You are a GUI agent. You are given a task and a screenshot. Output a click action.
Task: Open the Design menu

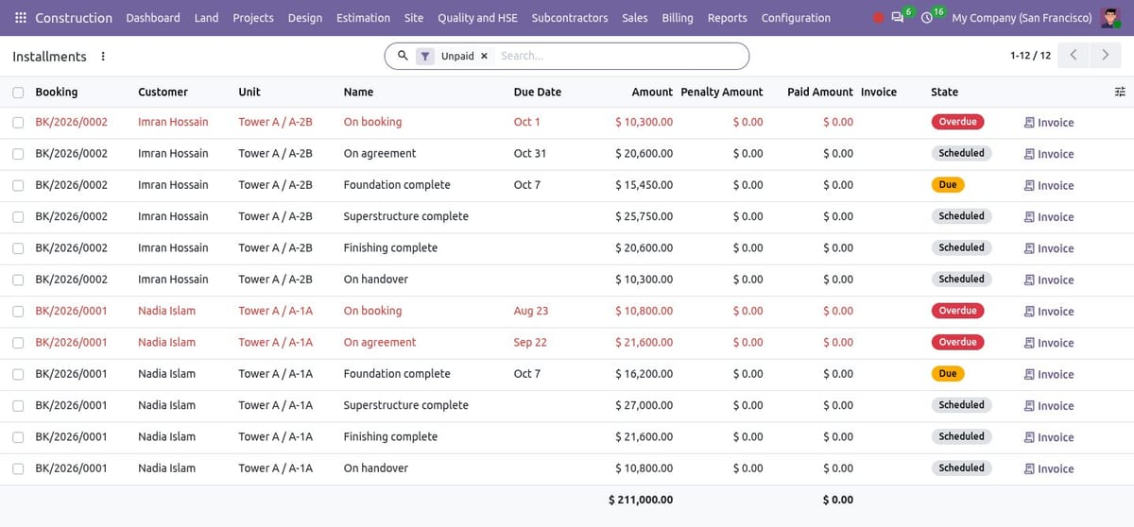(305, 18)
